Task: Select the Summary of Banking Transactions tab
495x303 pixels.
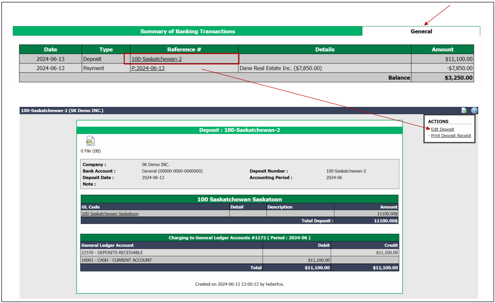Action: click(187, 31)
